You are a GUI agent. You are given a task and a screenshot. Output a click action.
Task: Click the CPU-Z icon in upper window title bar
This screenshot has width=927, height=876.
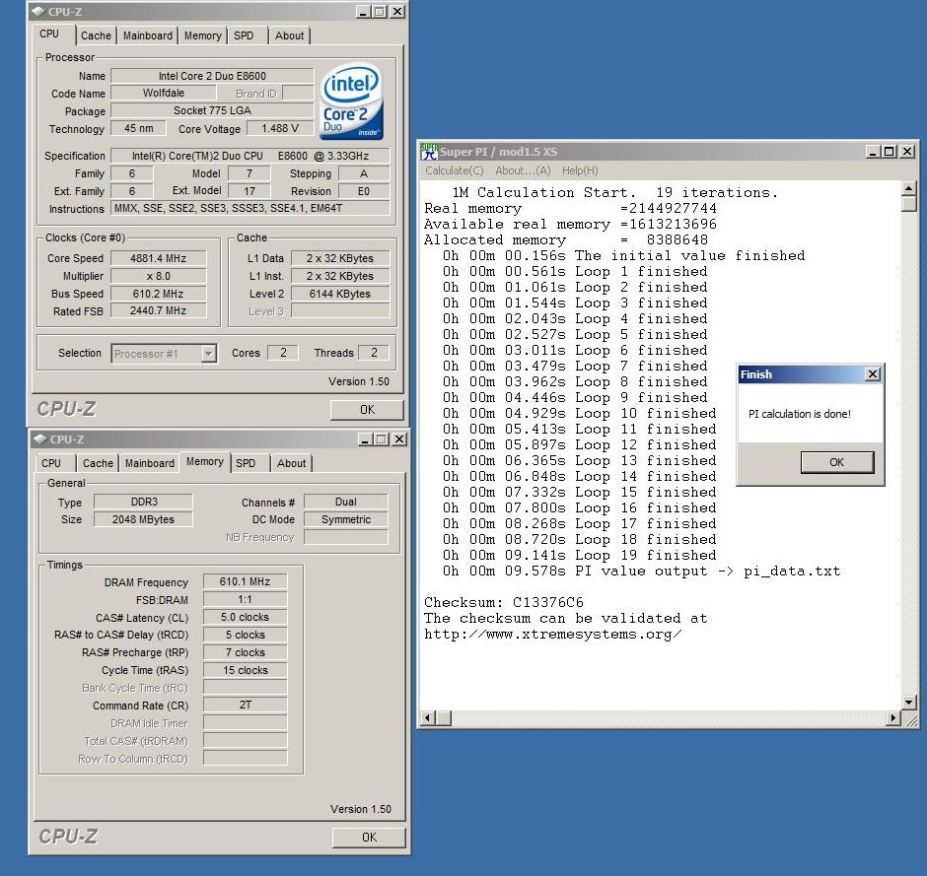[x=39, y=11]
